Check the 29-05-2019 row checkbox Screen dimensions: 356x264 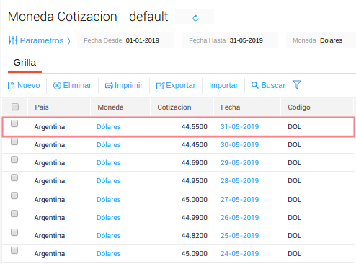(14, 159)
